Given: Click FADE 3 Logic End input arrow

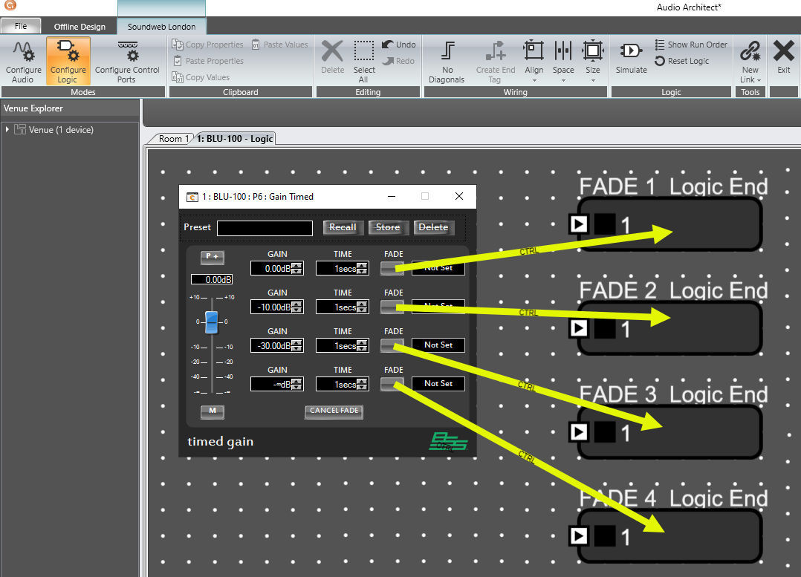Looking at the screenshot, I should pyautogui.click(x=579, y=432).
